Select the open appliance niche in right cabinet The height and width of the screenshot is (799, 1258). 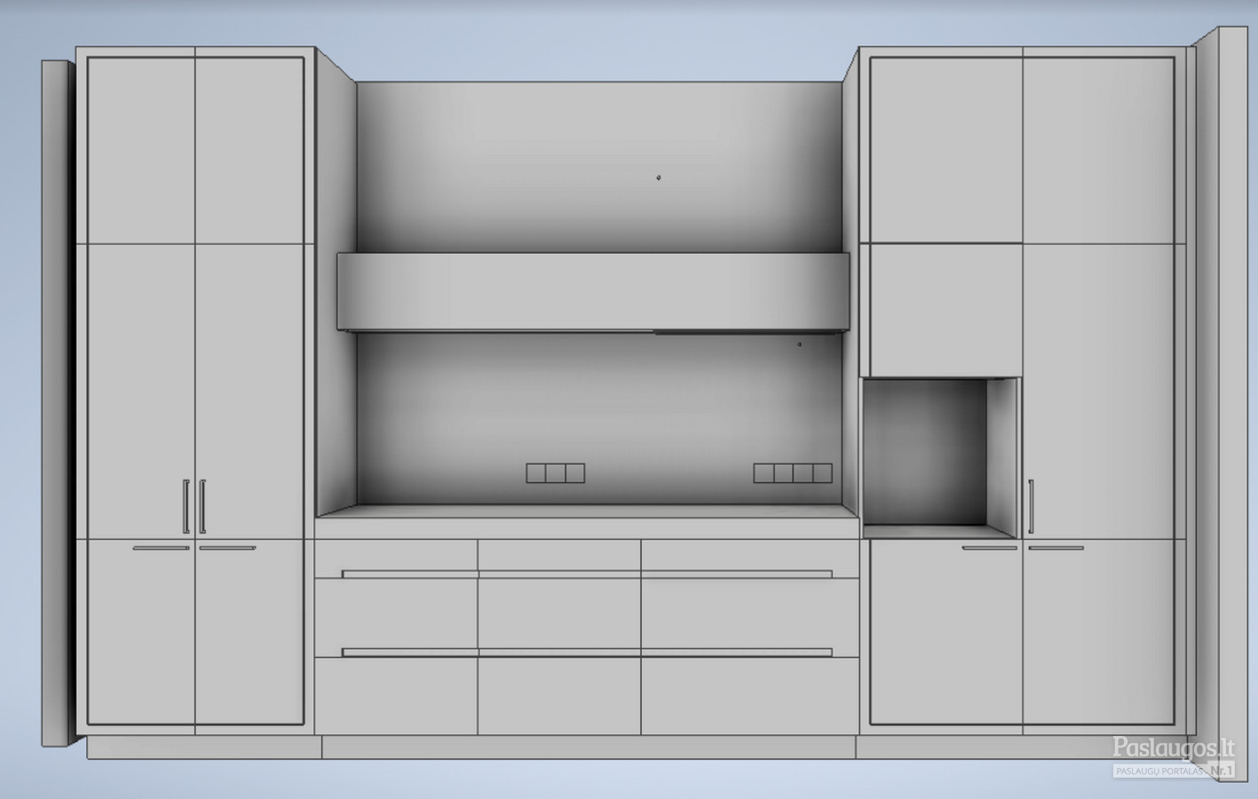941,458
